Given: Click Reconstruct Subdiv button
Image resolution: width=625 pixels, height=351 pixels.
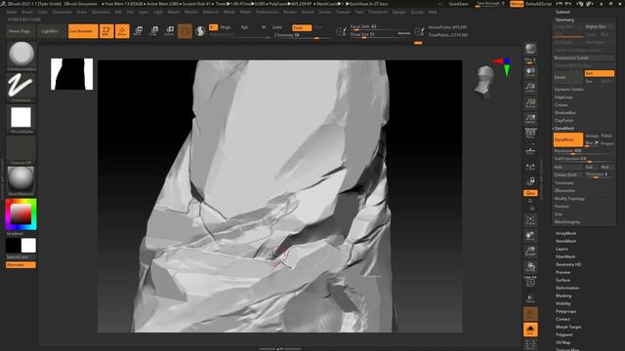Looking at the screenshot, I should click(584, 58).
